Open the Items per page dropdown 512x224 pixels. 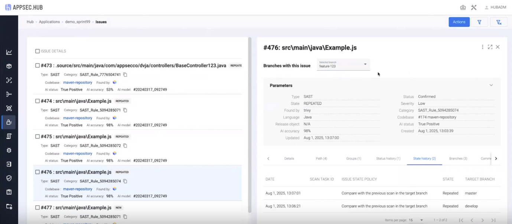(x=416, y=220)
